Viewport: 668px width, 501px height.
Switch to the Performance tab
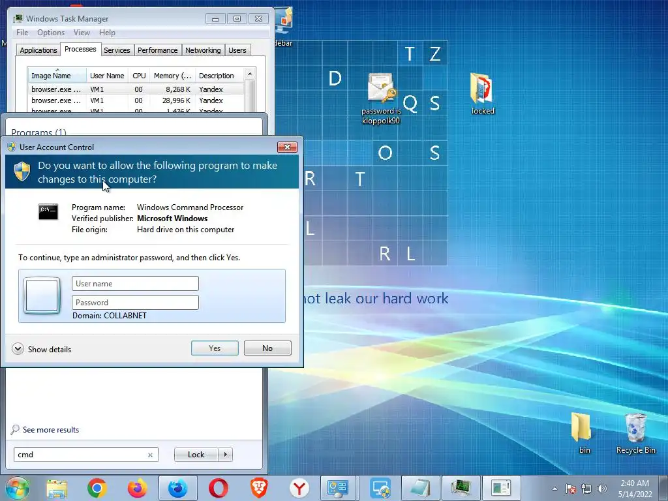coord(158,50)
